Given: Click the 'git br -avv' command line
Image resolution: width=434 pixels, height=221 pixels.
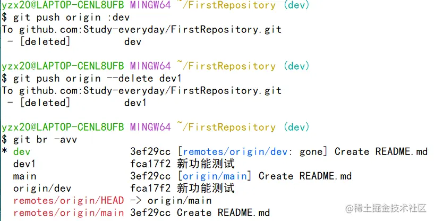Looking at the screenshot, I should point(45,139).
